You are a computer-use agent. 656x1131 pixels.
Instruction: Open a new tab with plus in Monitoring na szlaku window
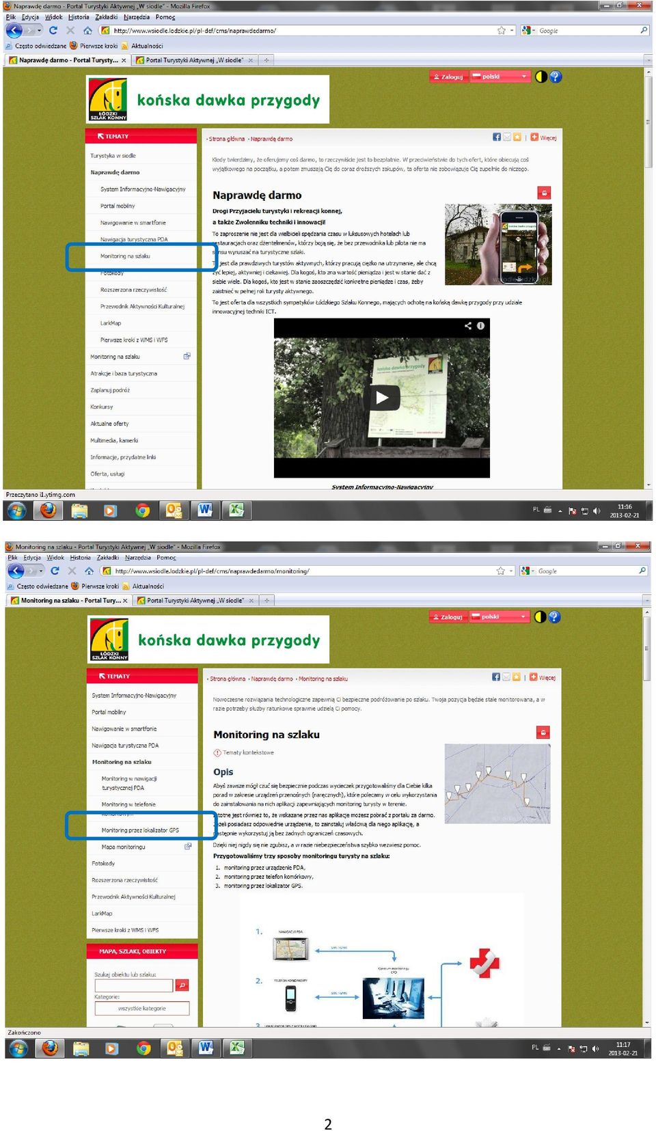pos(267,600)
